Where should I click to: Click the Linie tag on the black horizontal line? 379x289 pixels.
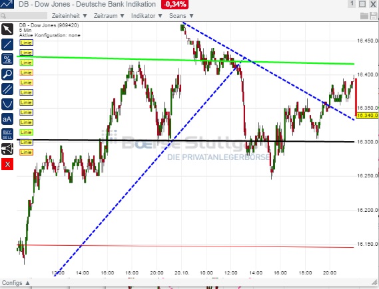(26, 142)
